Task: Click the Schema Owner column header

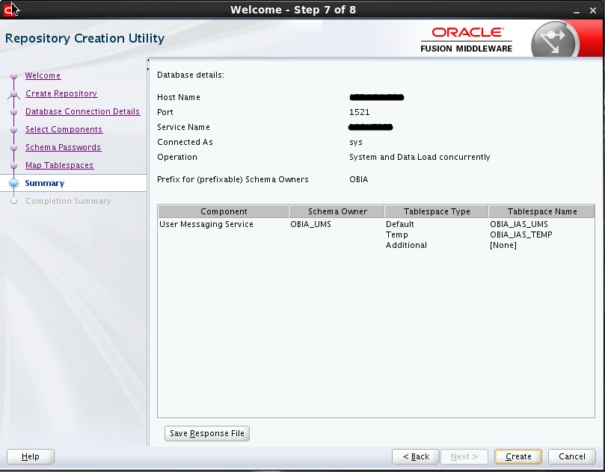Action: [337, 211]
